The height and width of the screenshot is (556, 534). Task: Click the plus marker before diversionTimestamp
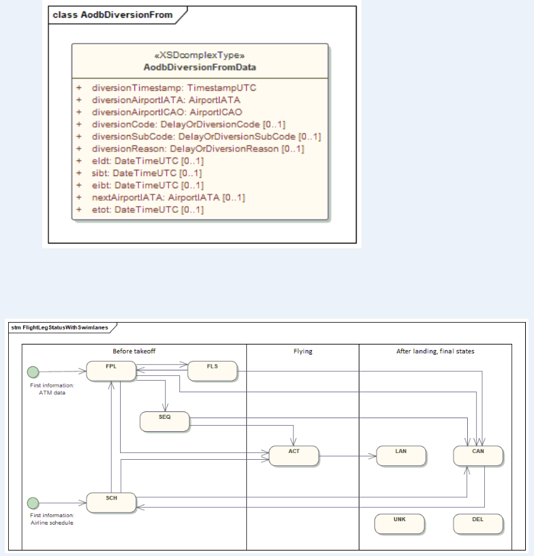point(79,88)
